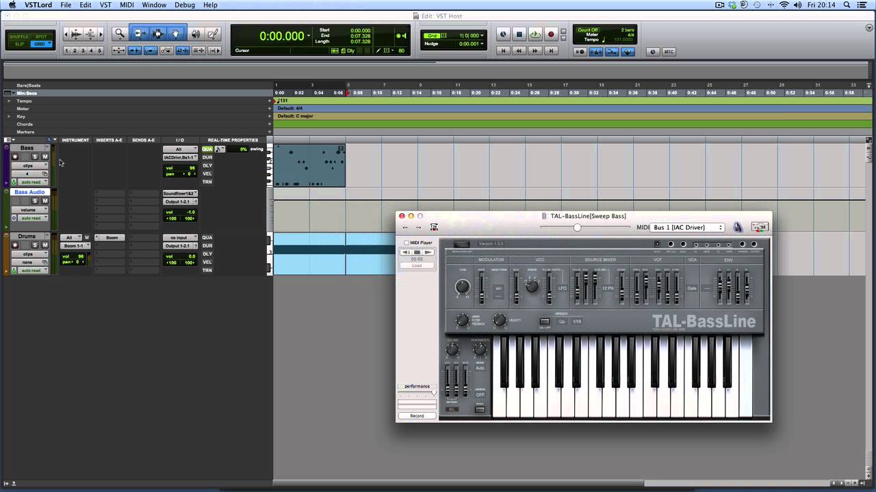Click the Bass MIDI clip in timeline
Image resolution: width=876 pixels, height=492 pixels.
click(x=309, y=165)
